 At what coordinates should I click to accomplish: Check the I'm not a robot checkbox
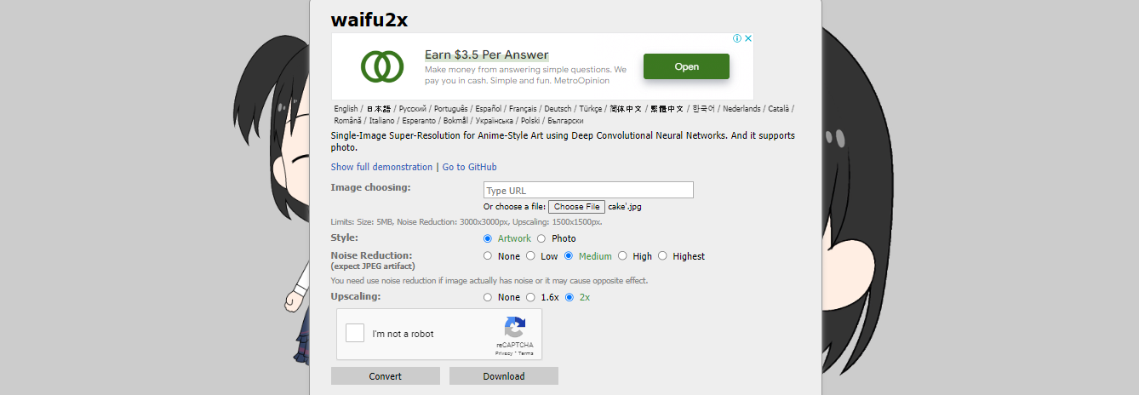[x=355, y=334]
